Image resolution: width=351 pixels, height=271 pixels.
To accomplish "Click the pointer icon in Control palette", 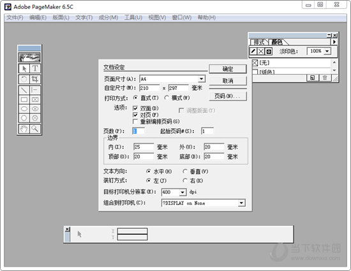I will pyautogui.click(x=80, y=234).
